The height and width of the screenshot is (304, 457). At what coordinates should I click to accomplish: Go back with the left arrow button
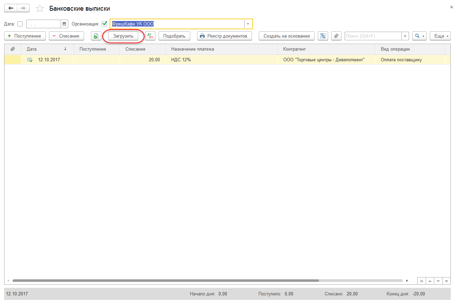(11, 8)
